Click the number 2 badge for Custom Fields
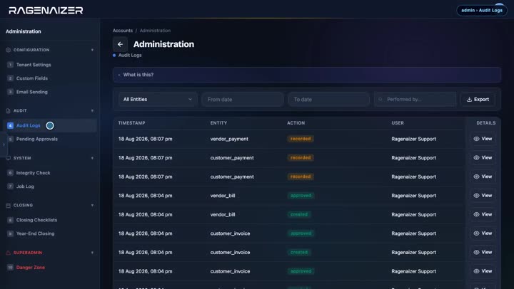Viewport: 514px width, 289px height. [x=10, y=78]
